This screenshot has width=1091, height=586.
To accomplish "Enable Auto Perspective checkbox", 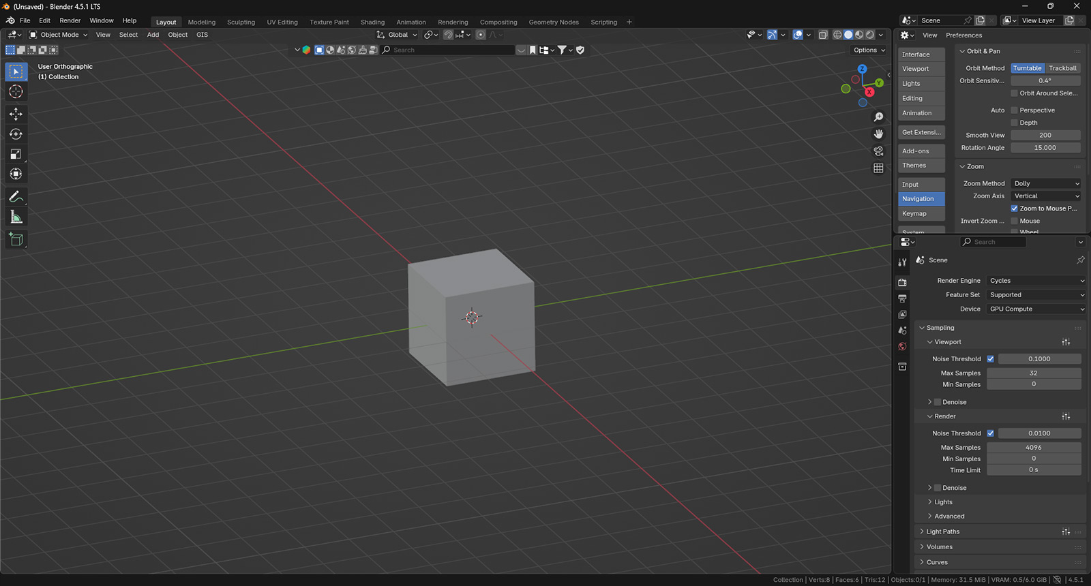I will pos(1015,110).
